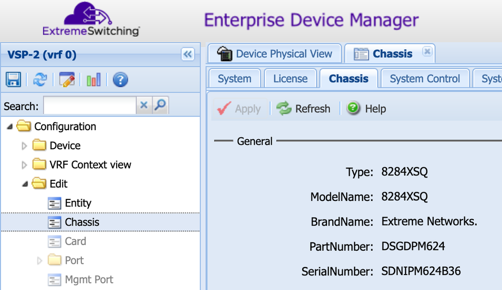Collapse the navigation panel with double-chevron button
Viewport: 502px width, 290px height.
coord(187,54)
